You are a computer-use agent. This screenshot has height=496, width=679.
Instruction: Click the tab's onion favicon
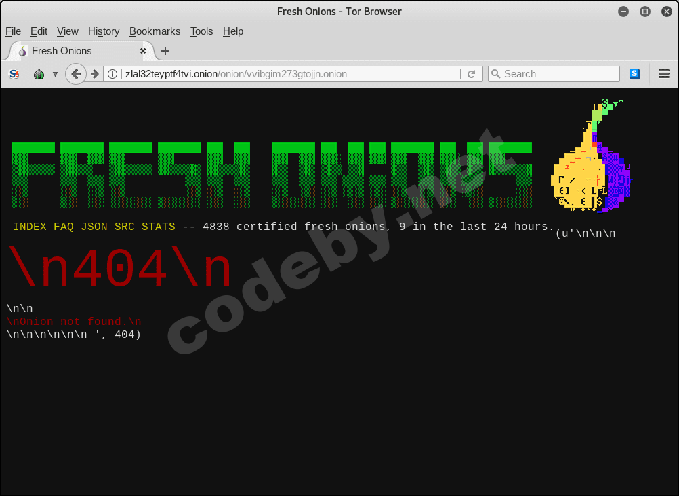pyautogui.click(x=22, y=51)
